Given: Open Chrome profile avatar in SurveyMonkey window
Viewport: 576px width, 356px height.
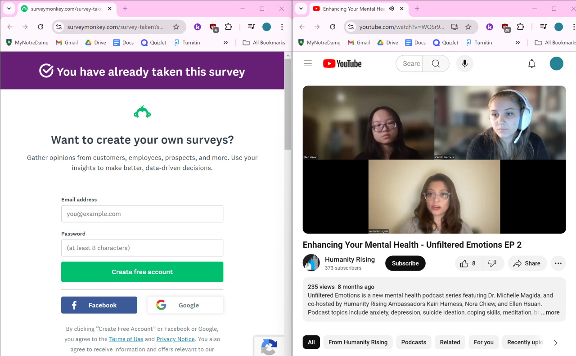Looking at the screenshot, I should point(267,27).
